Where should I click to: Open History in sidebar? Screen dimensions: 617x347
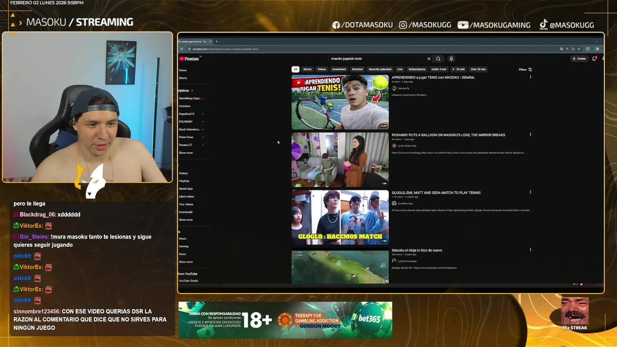coord(184,173)
